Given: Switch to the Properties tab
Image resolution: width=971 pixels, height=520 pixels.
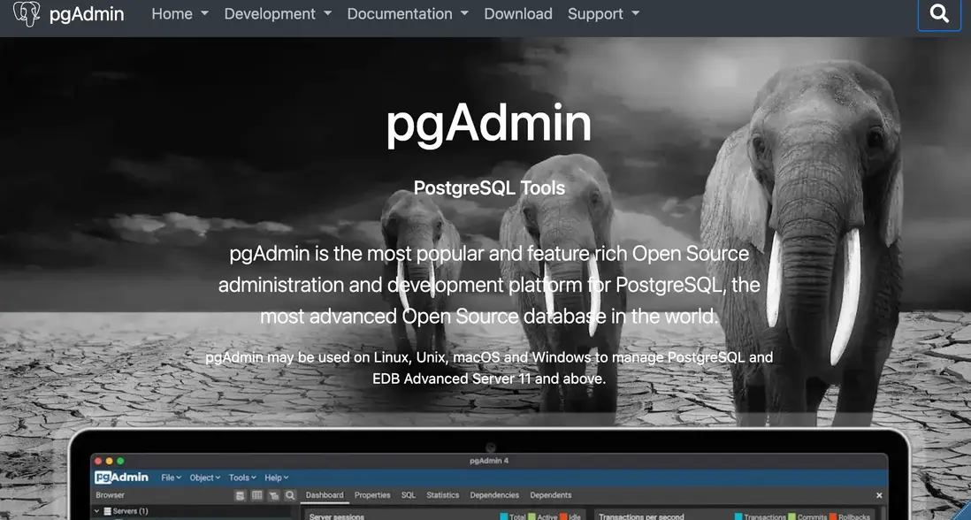Looking at the screenshot, I should [x=372, y=495].
